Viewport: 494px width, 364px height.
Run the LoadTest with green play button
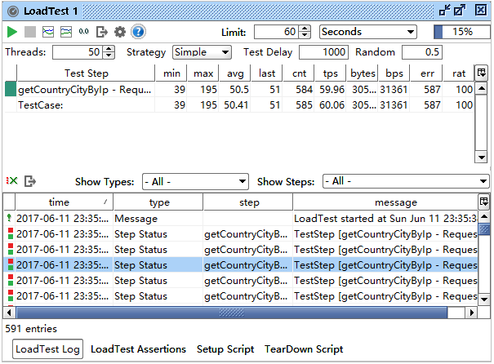pos(12,32)
